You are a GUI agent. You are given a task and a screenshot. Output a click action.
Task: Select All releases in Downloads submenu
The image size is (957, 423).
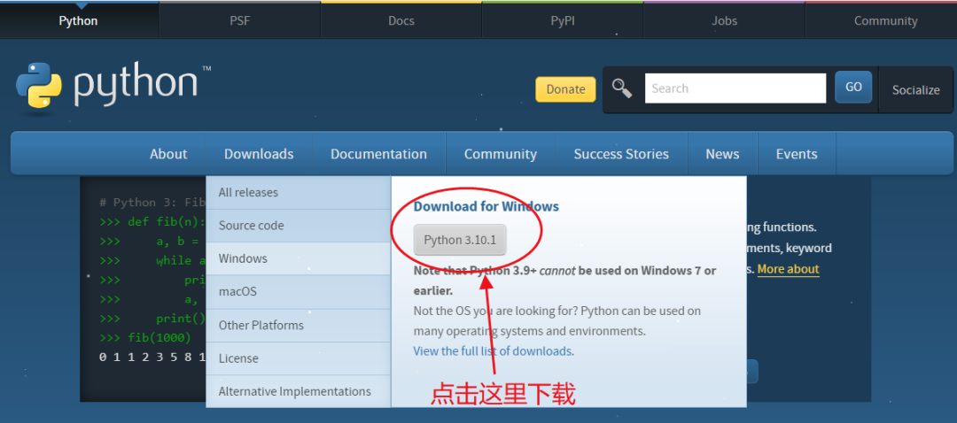tap(299, 192)
